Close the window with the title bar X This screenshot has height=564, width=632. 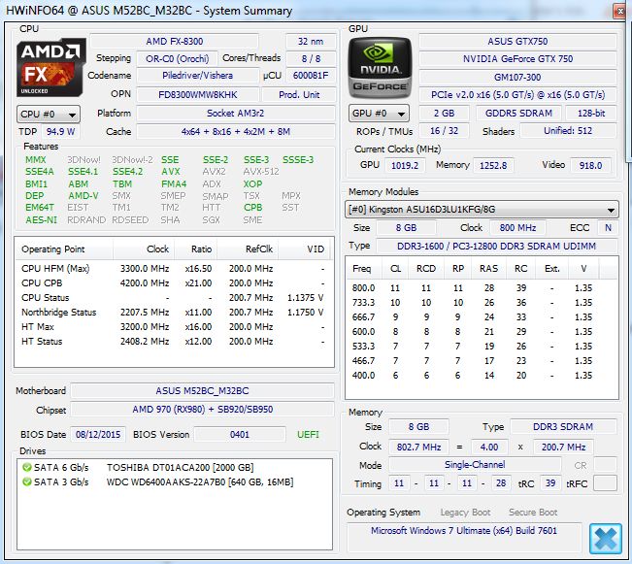(x=620, y=11)
